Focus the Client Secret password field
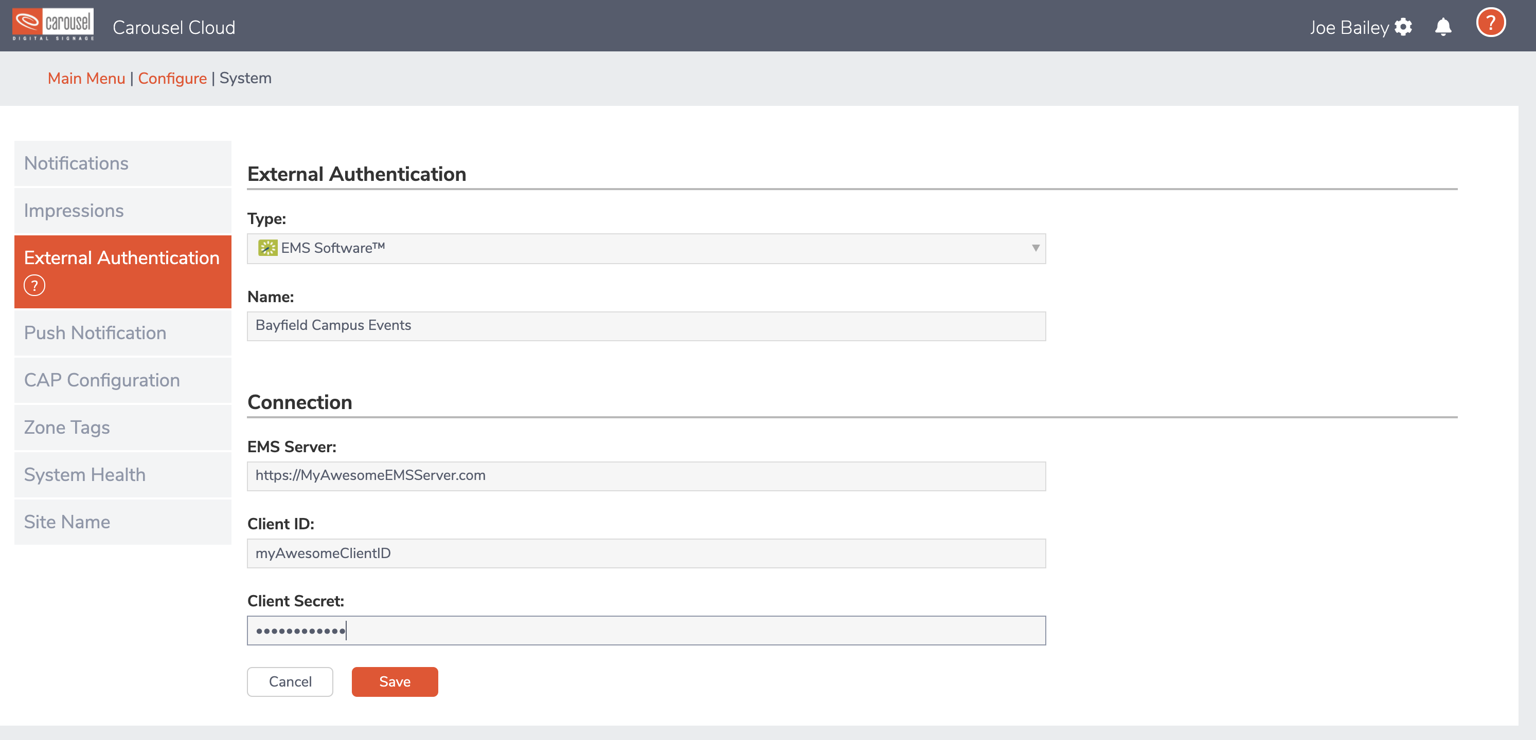 tap(647, 631)
